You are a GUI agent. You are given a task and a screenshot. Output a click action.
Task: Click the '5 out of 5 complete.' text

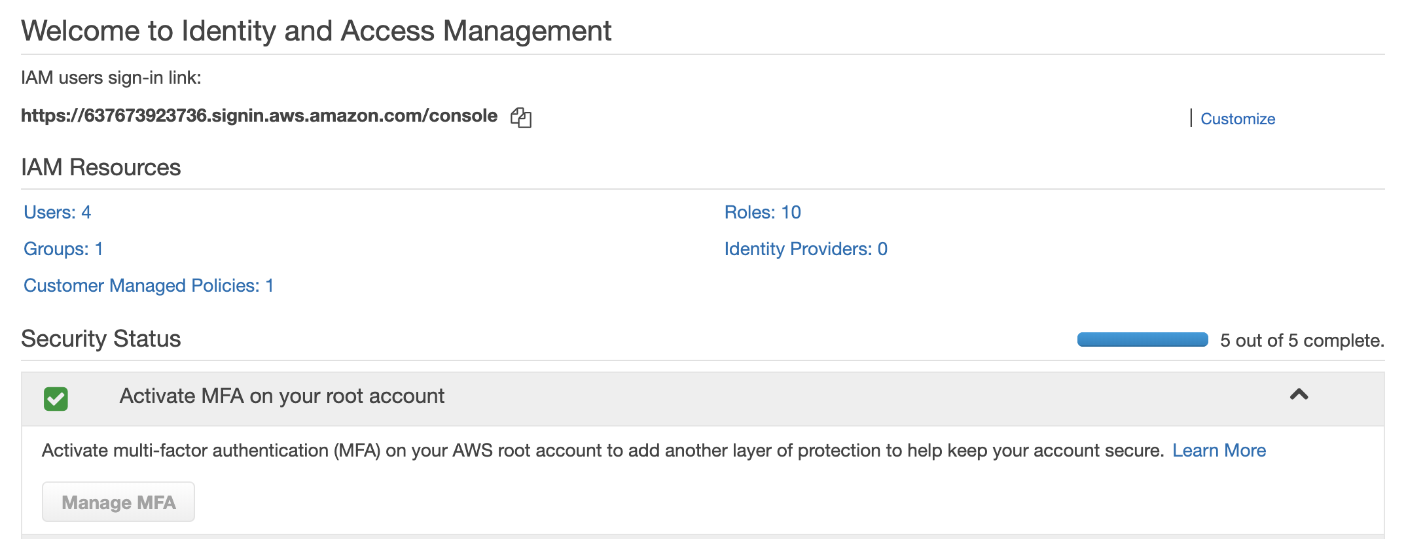pos(1302,340)
